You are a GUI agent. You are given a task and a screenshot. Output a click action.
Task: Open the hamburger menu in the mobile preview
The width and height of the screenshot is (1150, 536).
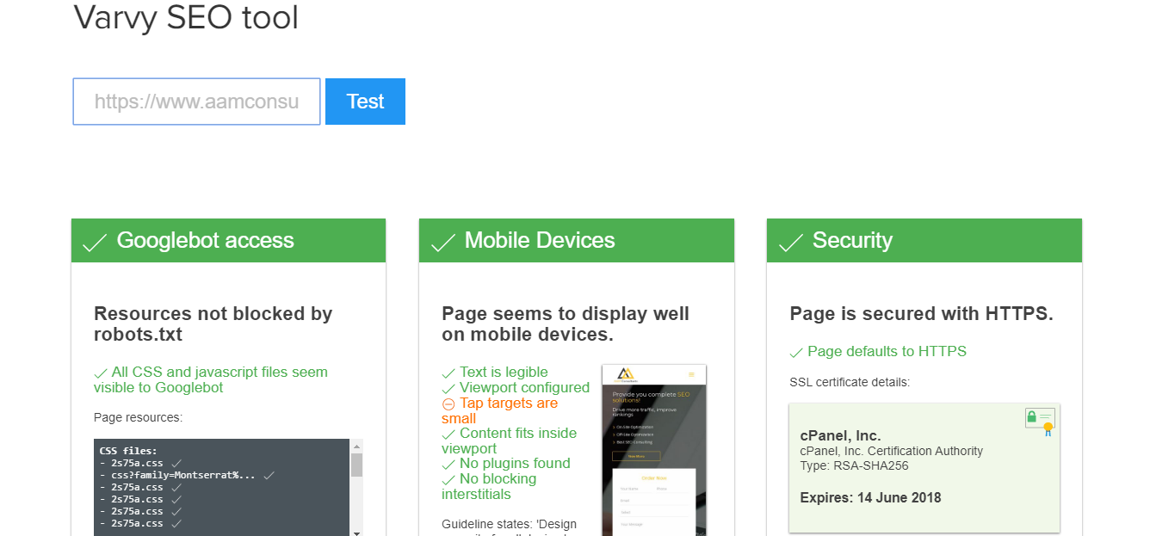[x=691, y=373]
